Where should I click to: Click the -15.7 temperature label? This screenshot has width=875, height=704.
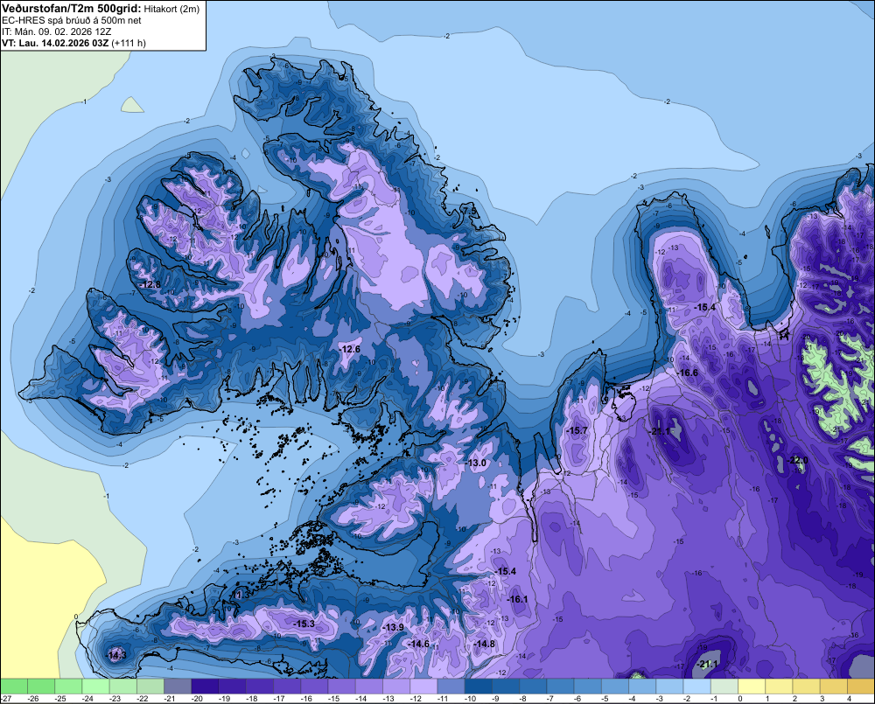tap(577, 430)
